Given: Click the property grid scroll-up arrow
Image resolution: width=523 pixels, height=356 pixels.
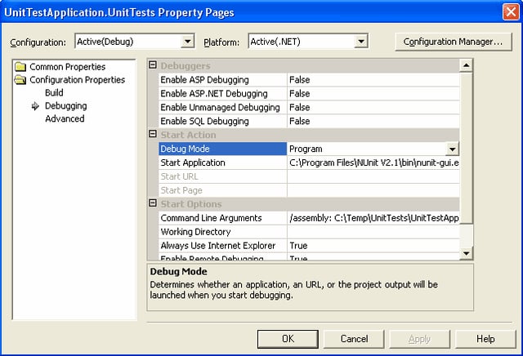Looking at the screenshot, I should pos(466,65).
